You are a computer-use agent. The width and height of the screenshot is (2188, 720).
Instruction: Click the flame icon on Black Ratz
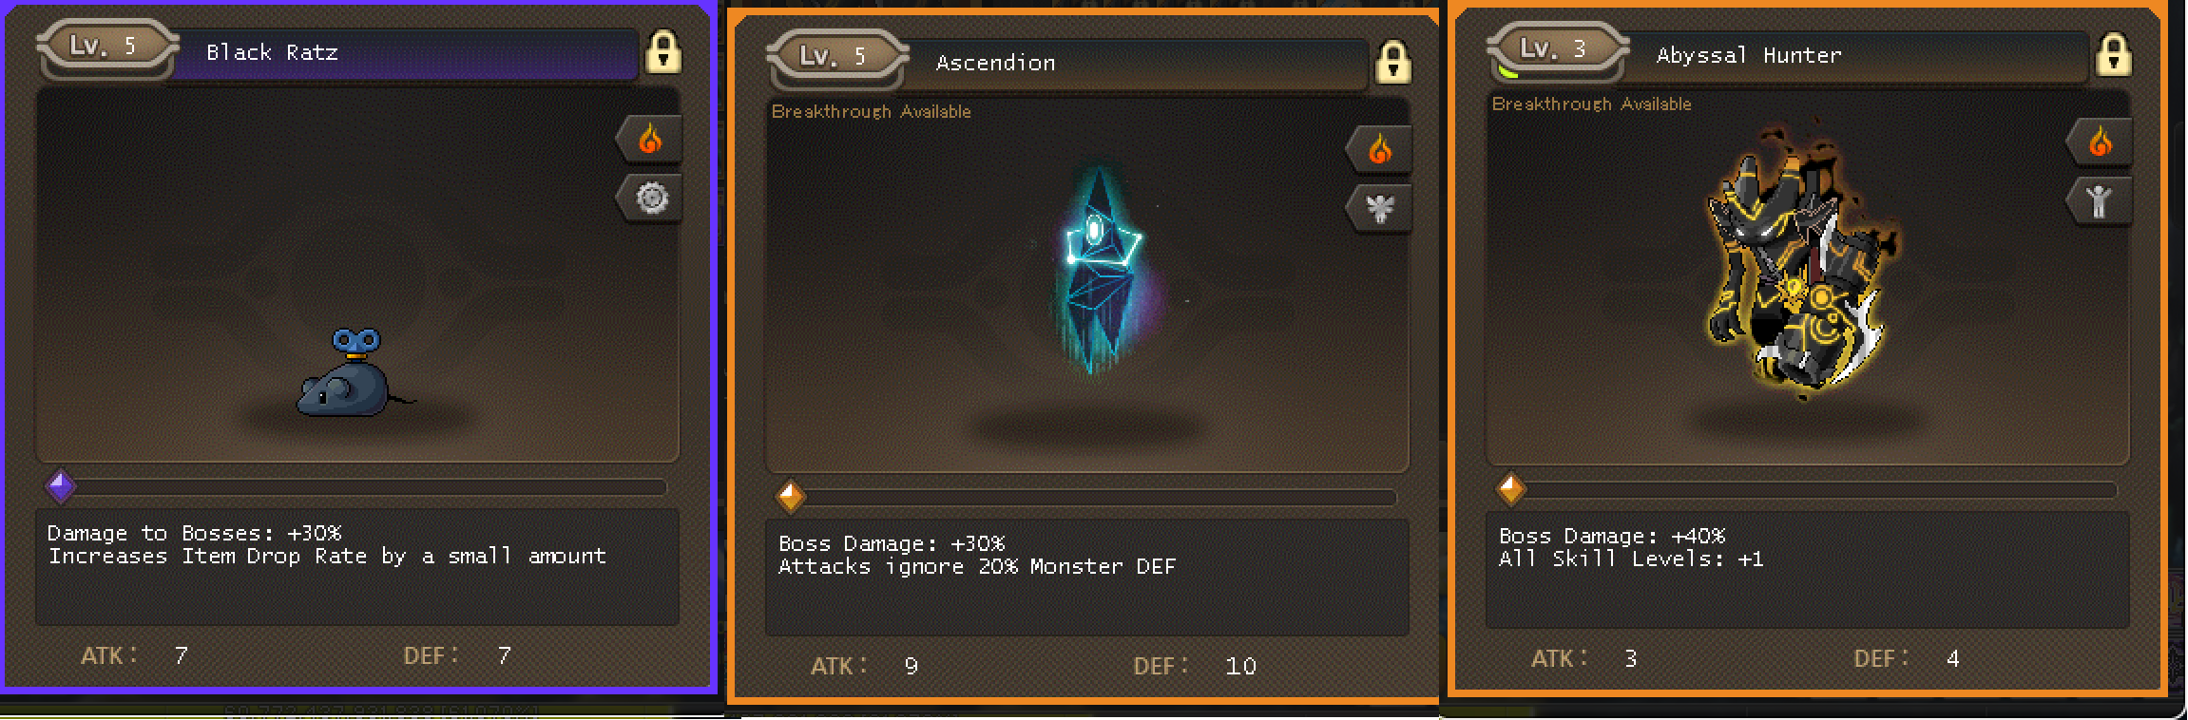pyautogui.click(x=650, y=141)
